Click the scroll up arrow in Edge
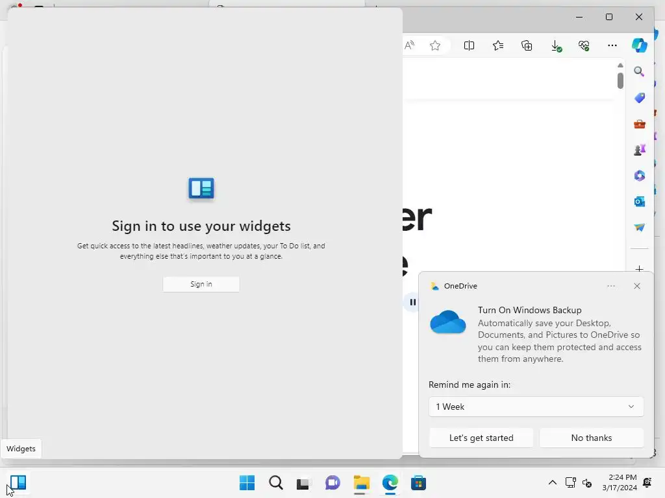 pos(620,65)
